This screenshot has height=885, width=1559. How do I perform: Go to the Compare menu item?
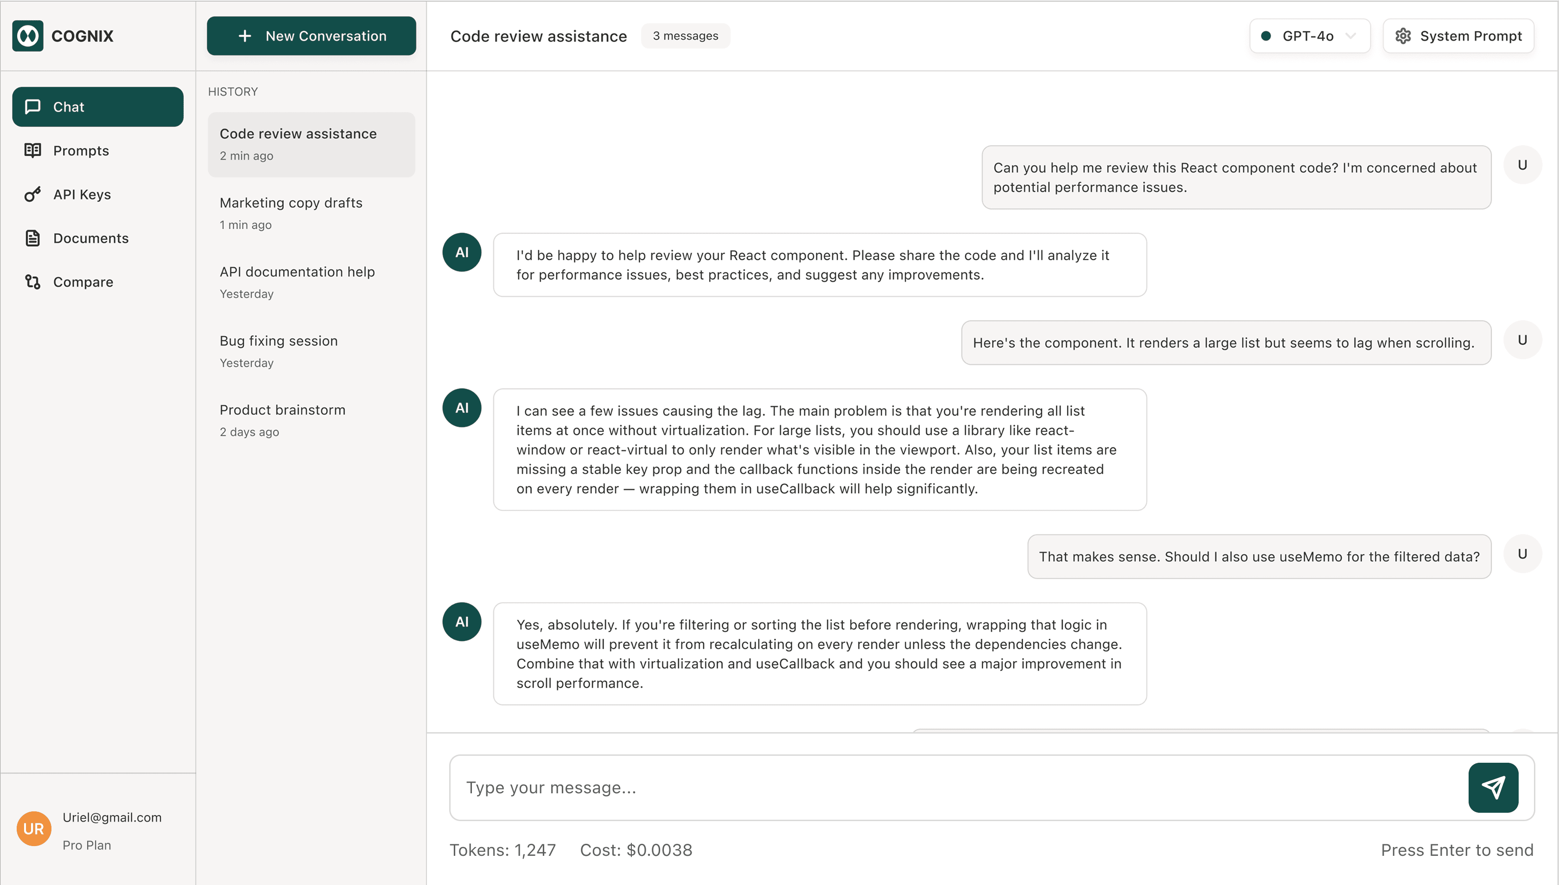[x=83, y=282]
